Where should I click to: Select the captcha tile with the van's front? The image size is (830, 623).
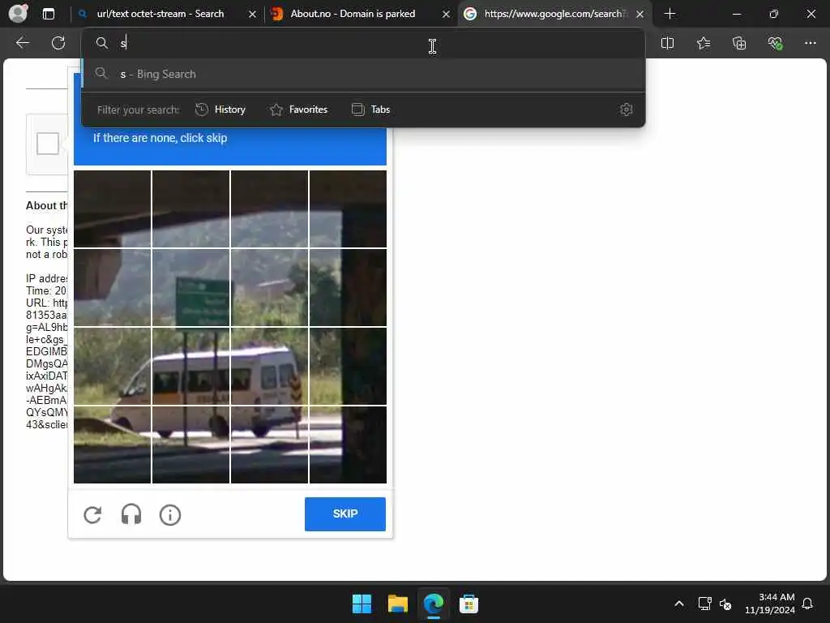(112, 366)
